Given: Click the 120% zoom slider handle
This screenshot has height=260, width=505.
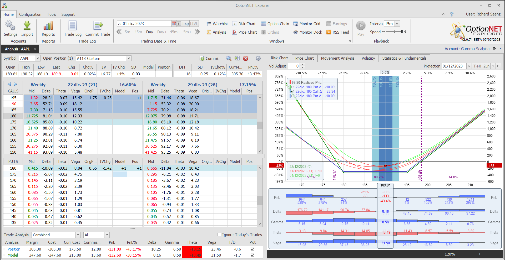Looking at the screenshot, I should coord(479,254).
